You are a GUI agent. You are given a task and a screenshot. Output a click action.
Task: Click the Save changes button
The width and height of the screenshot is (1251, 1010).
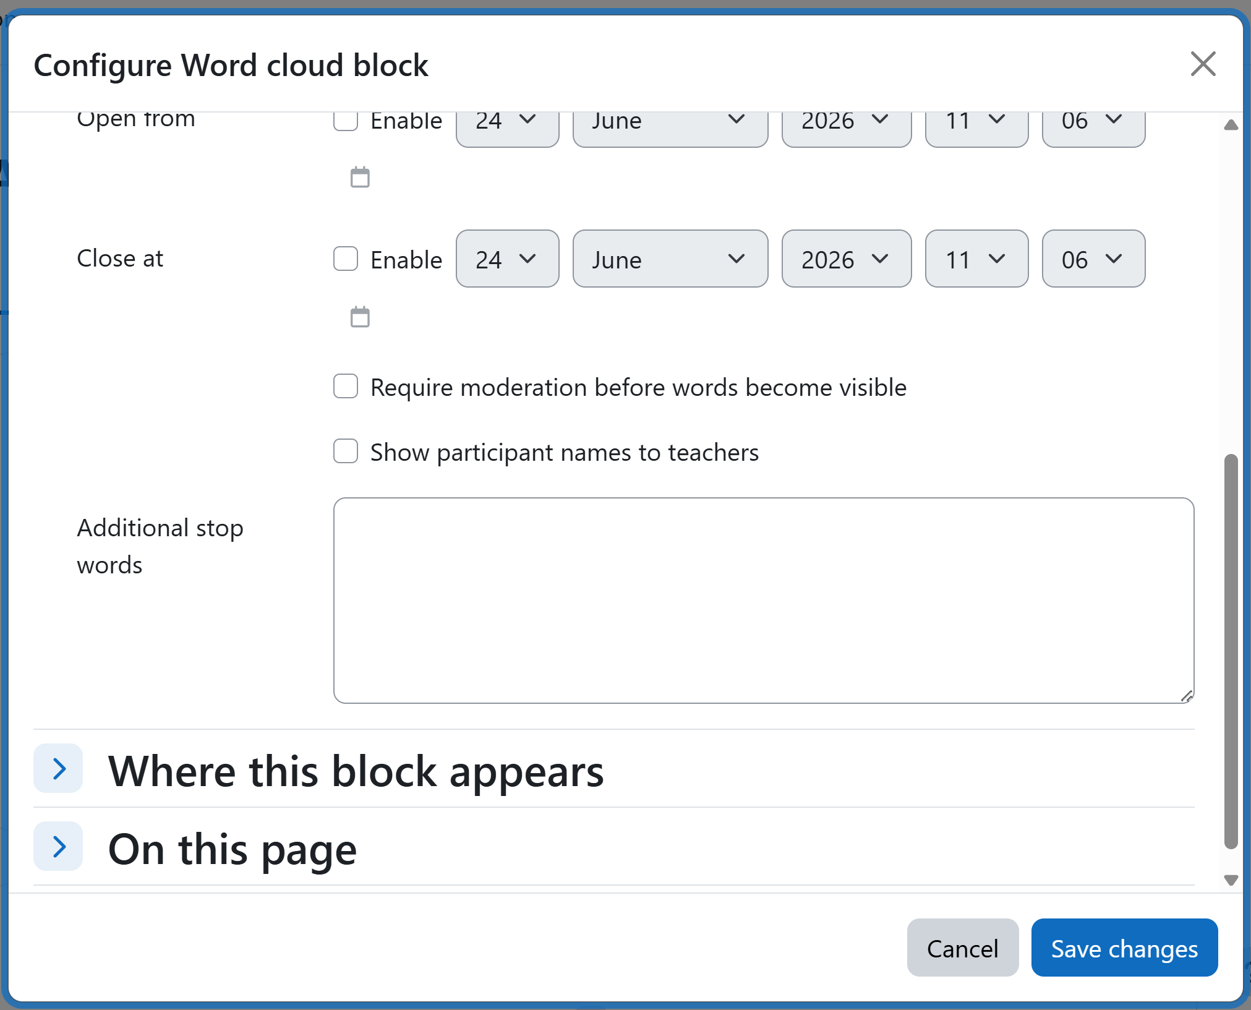pos(1124,948)
